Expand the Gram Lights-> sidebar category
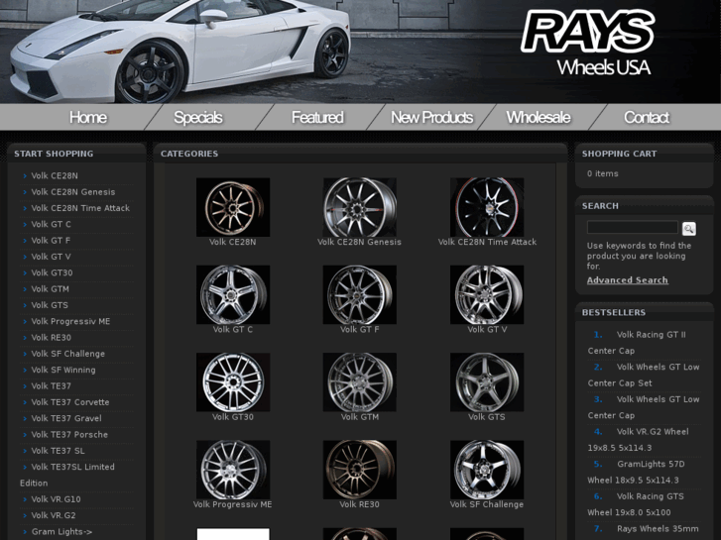 tap(61, 531)
